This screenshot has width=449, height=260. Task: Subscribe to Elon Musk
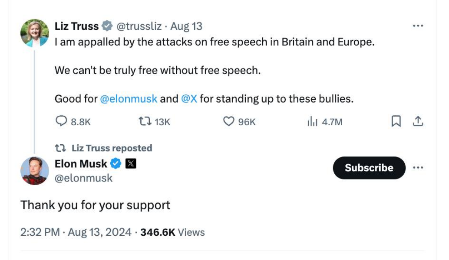(369, 168)
